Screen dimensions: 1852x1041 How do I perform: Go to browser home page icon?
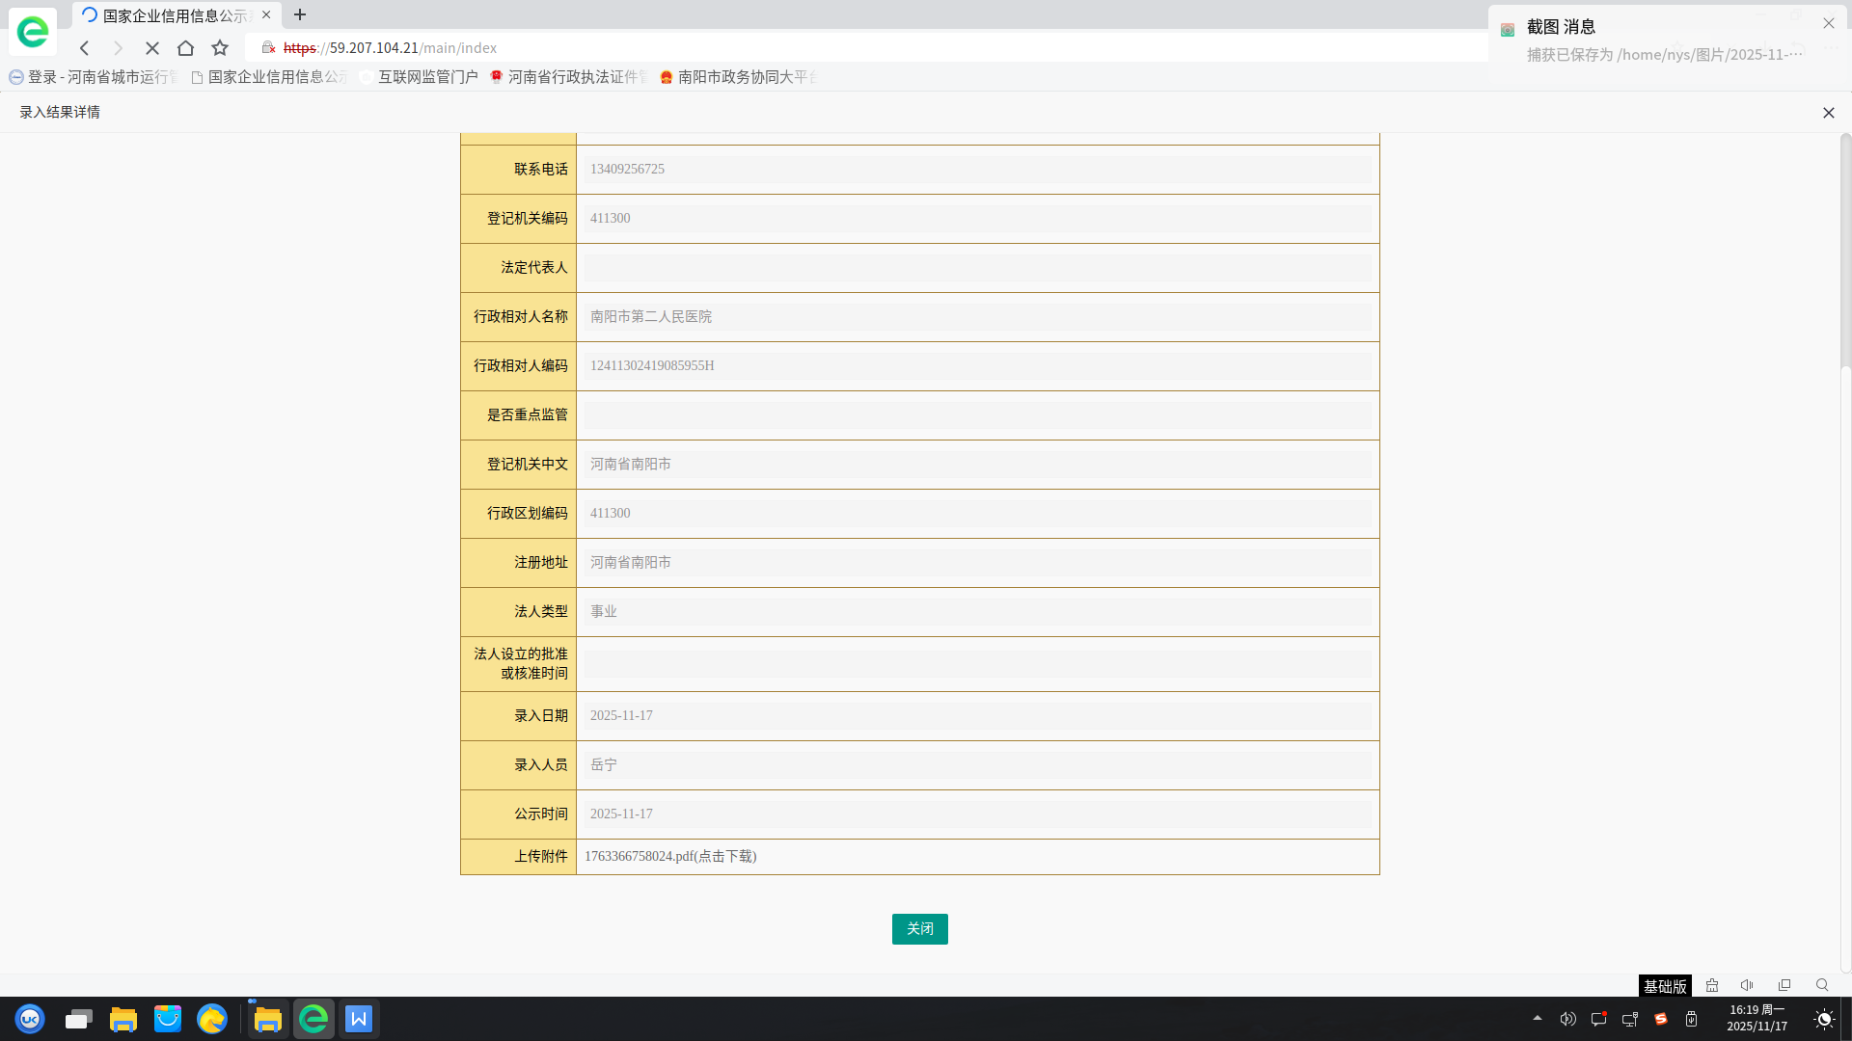coord(186,48)
